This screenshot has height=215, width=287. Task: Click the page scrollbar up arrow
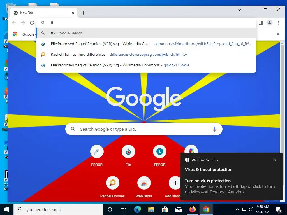[282, 43]
